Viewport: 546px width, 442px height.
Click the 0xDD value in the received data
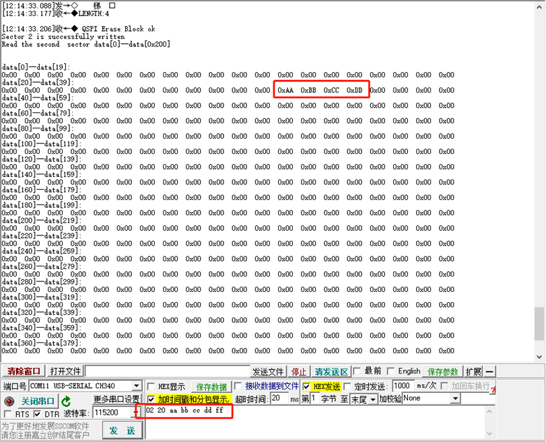(x=355, y=90)
